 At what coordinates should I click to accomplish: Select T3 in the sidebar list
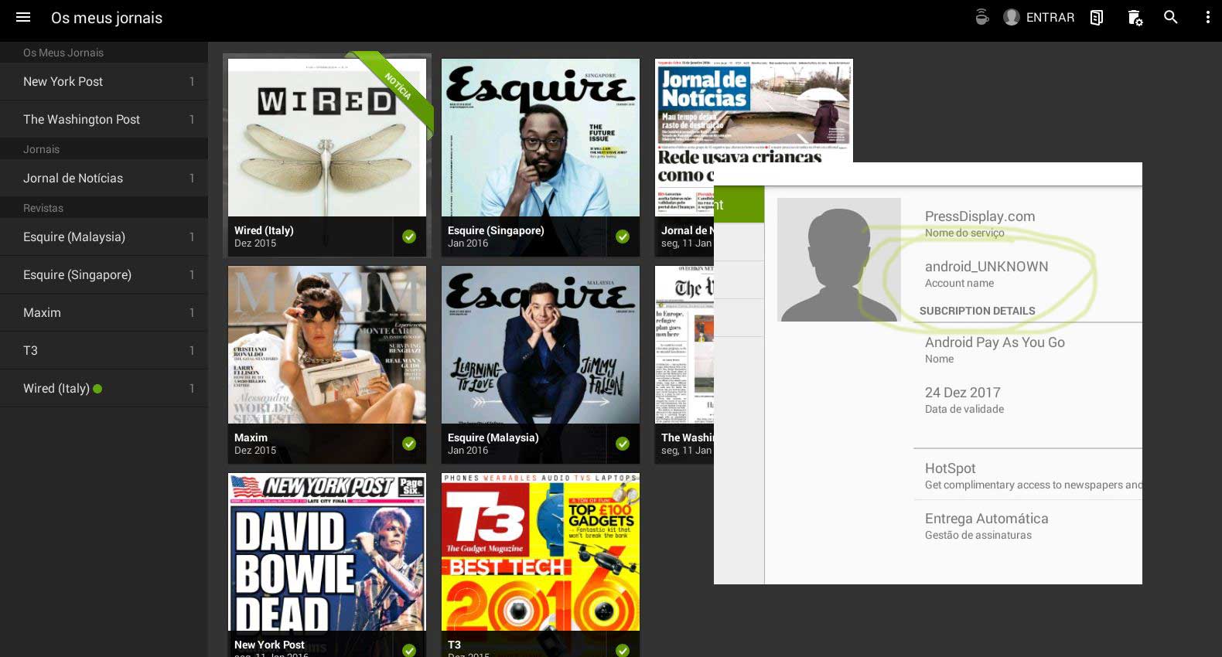[104, 350]
